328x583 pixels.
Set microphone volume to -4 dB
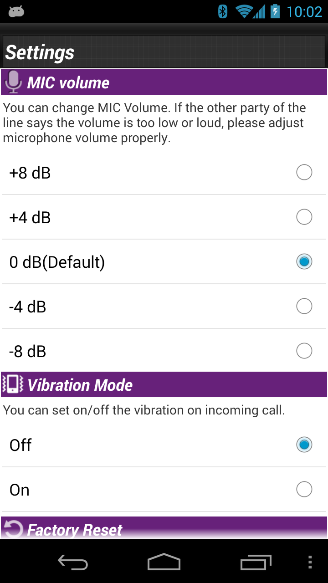pyautogui.click(x=304, y=307)
